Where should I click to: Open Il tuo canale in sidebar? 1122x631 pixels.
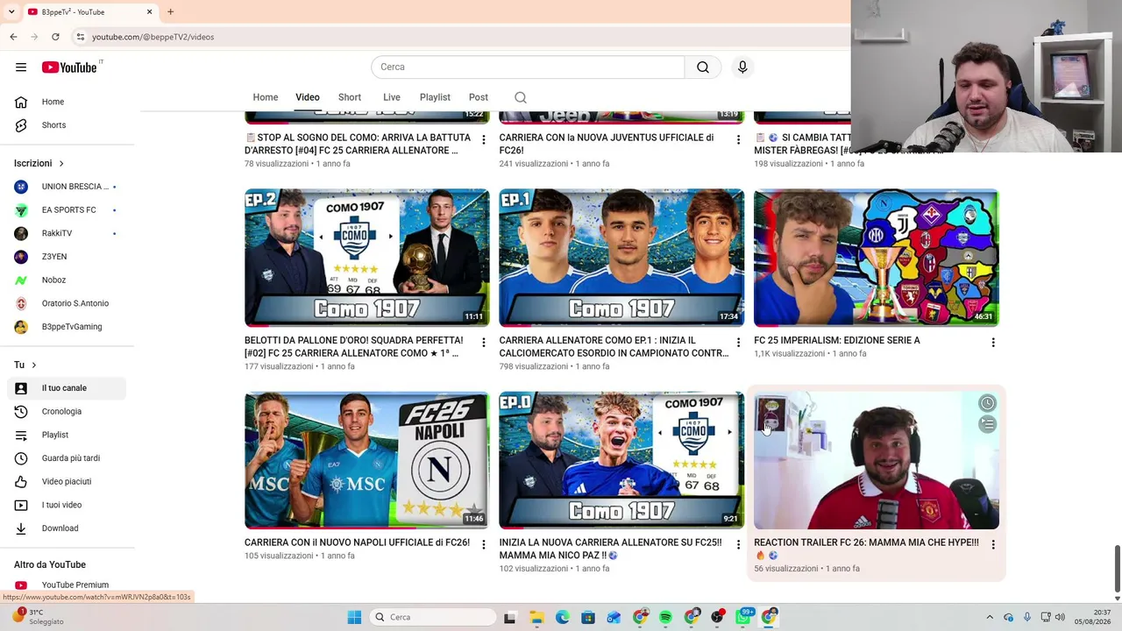tap(67, 388)
